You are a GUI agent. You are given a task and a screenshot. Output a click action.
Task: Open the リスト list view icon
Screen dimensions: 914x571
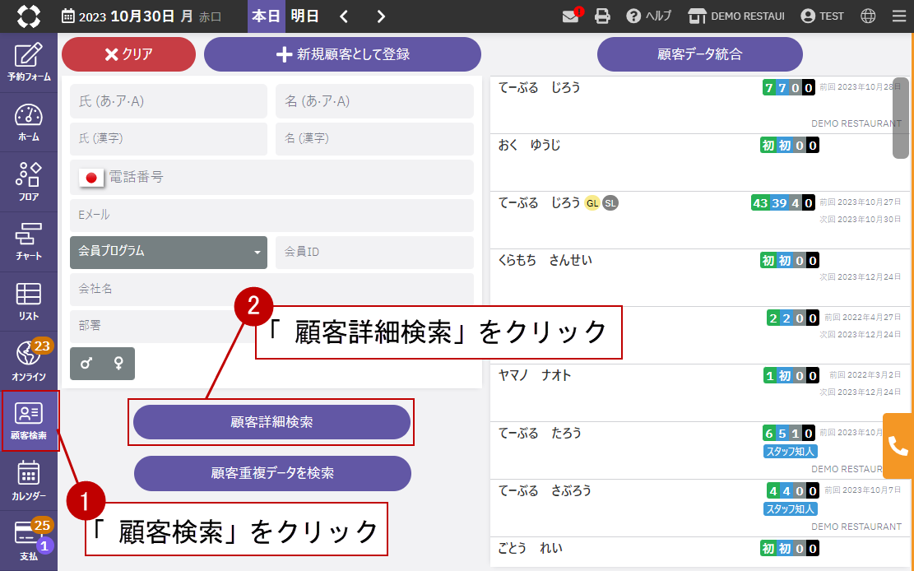tap(29, 301)
